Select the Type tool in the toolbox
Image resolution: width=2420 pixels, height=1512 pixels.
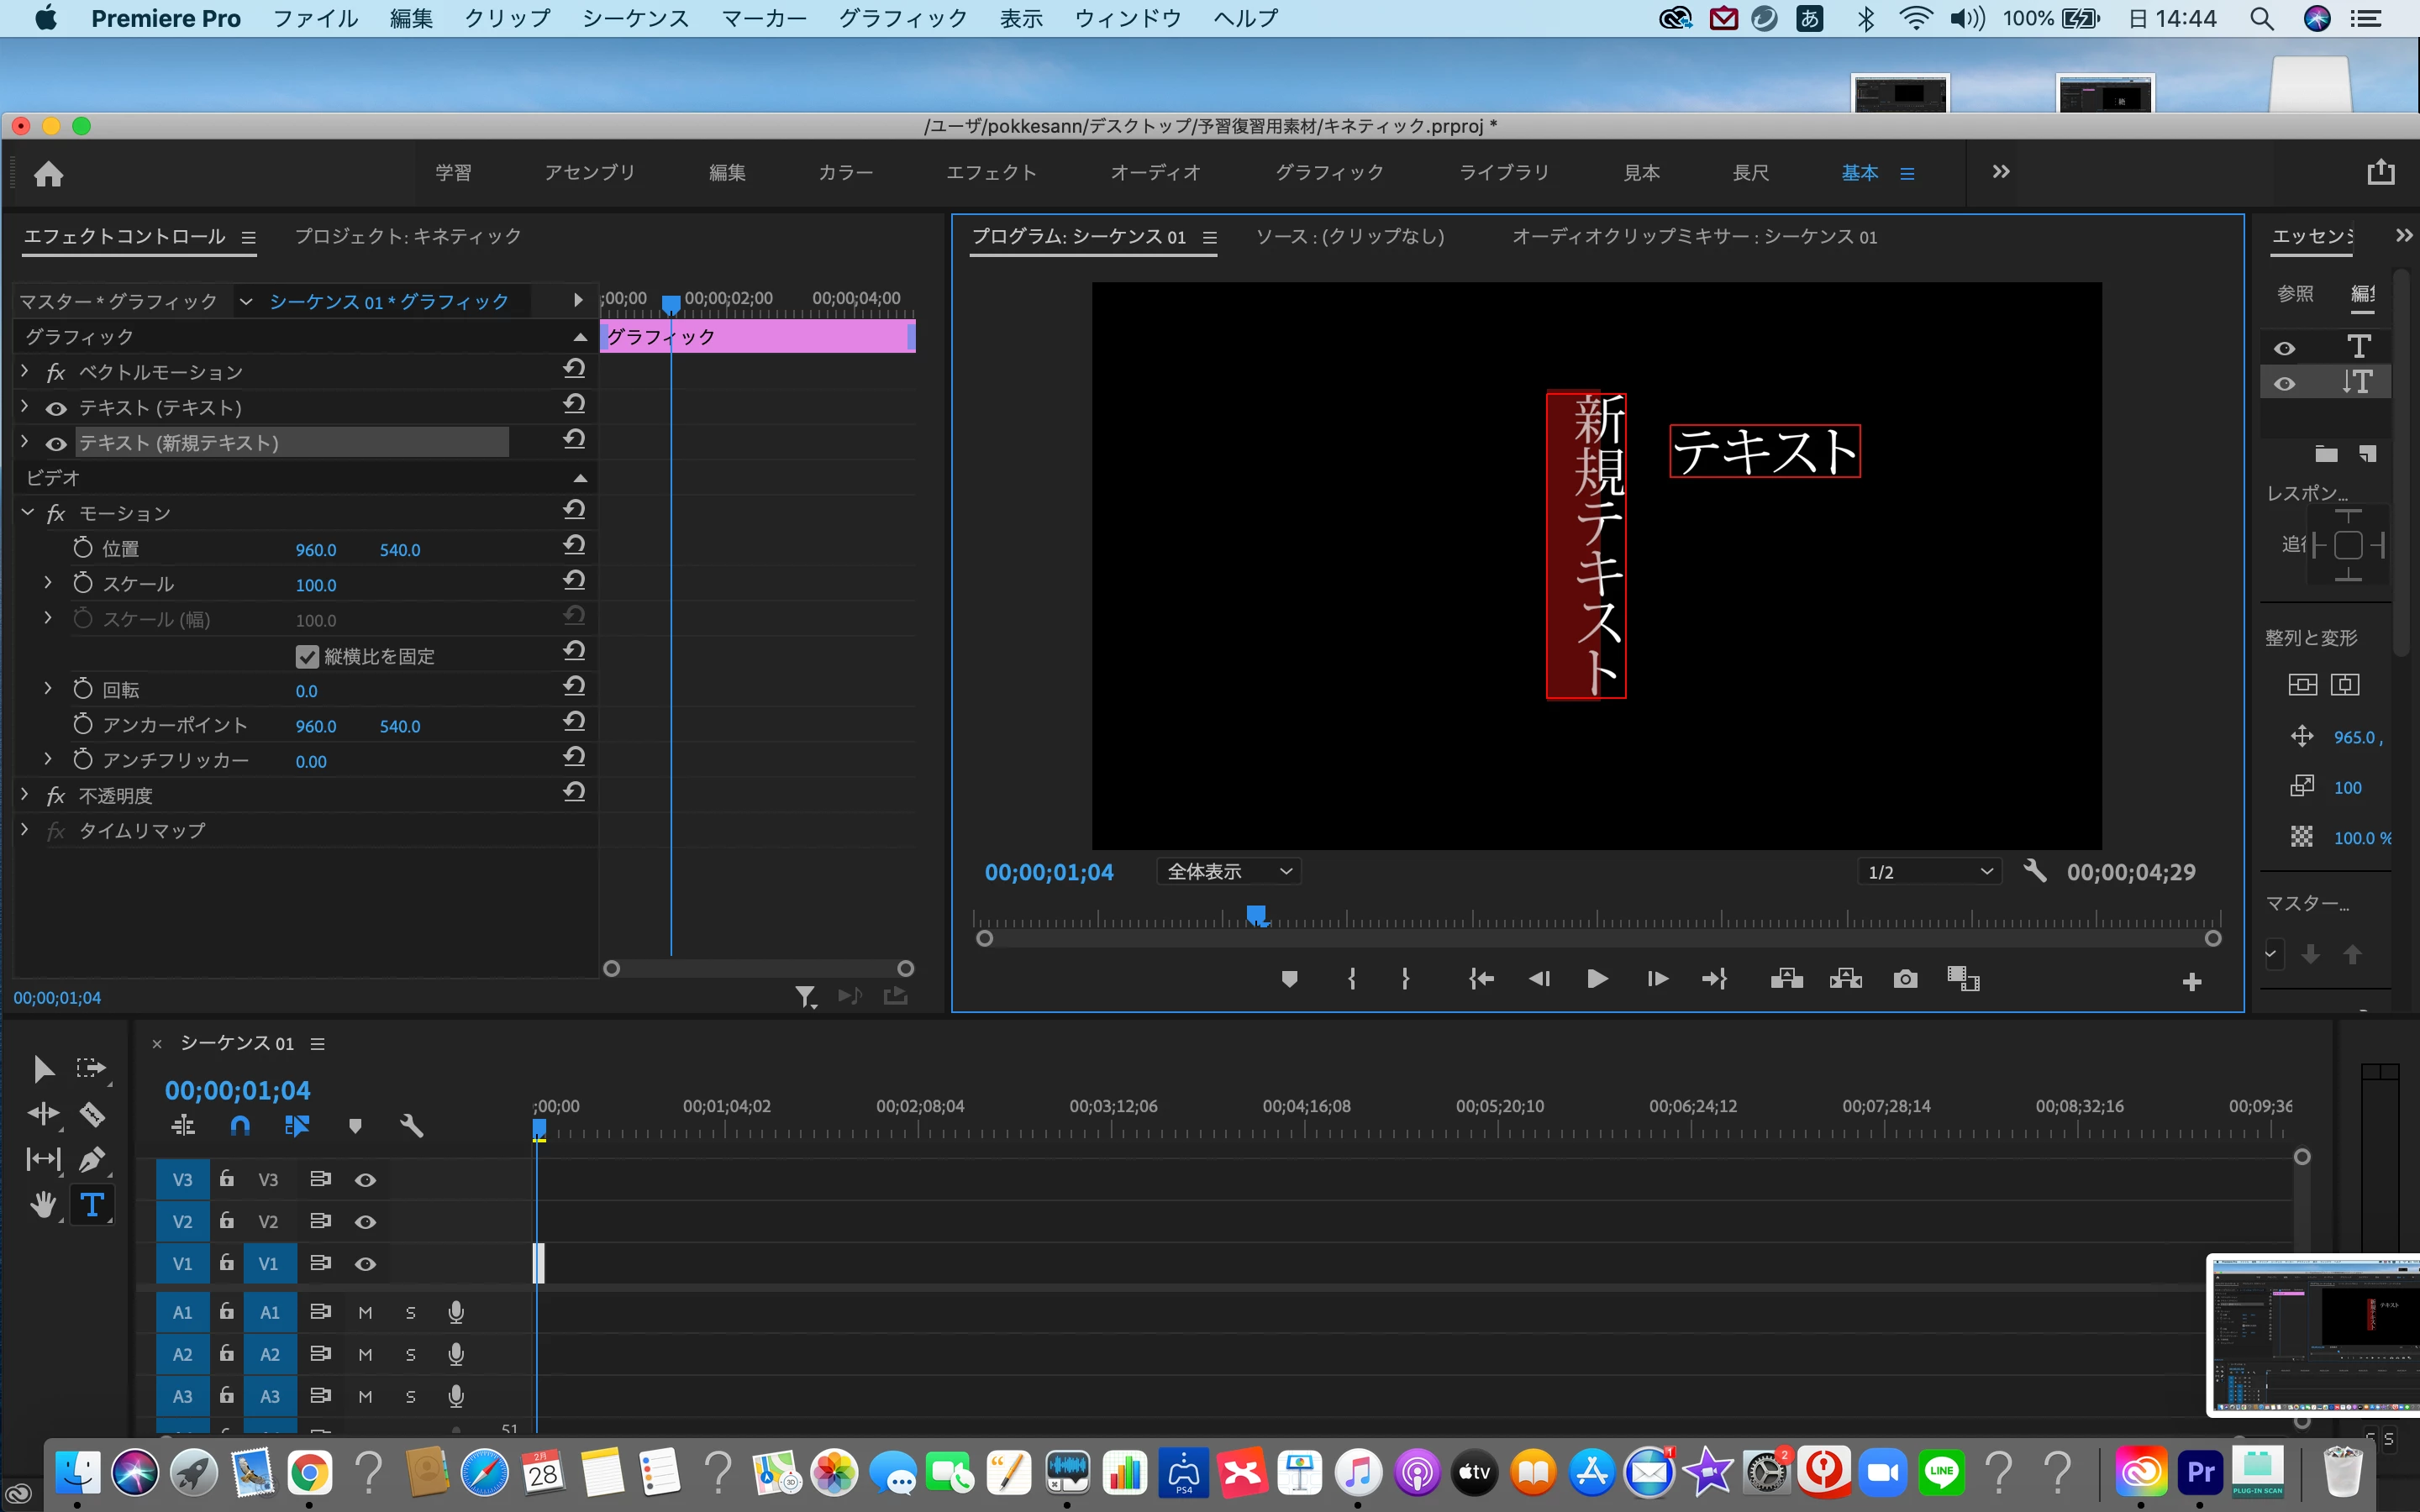pos(92,1205)
